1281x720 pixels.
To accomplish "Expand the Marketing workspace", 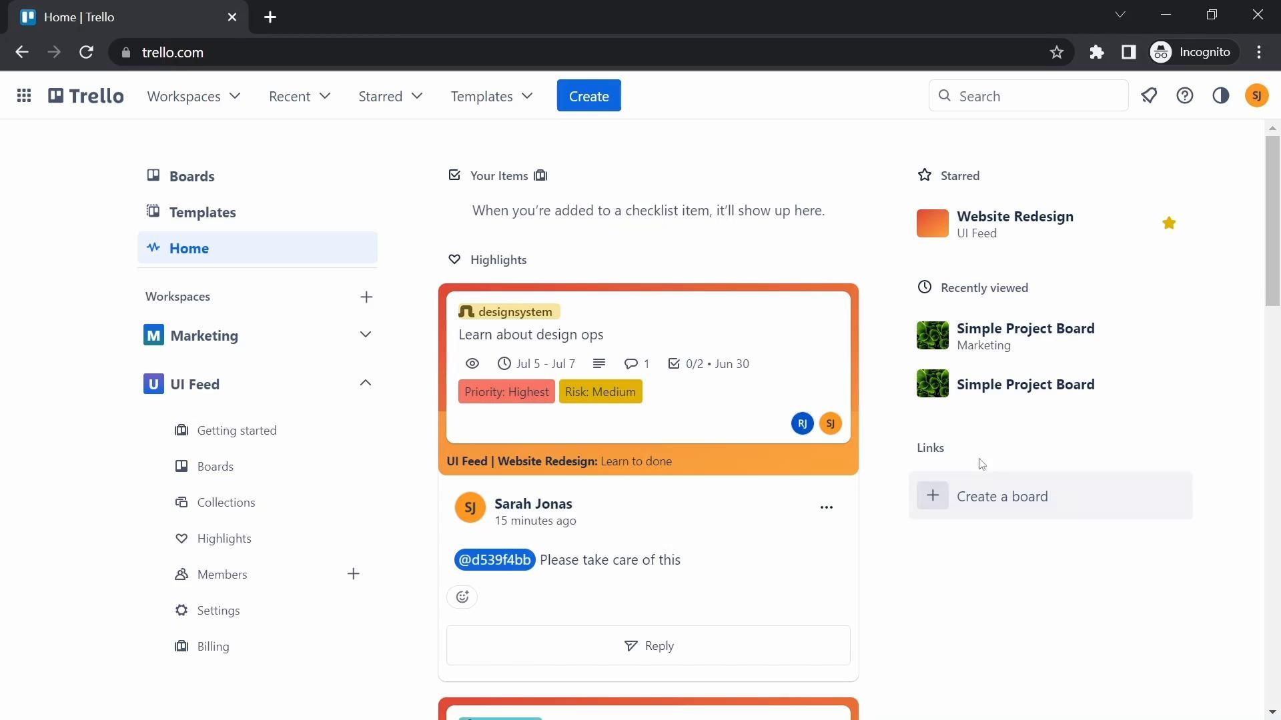I will 365,335.
